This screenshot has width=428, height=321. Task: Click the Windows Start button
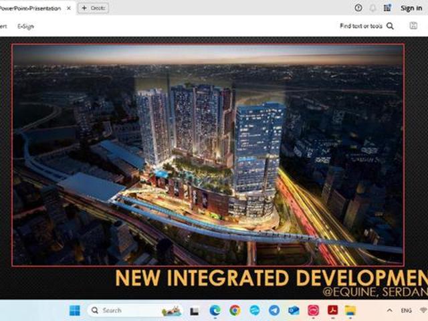(x=74, y=310)
